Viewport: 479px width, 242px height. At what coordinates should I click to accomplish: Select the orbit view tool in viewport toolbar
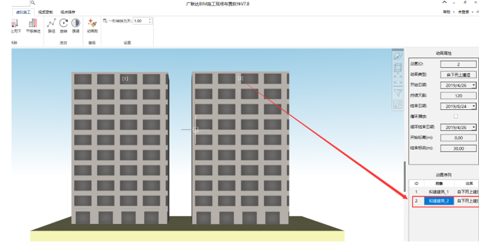click(398, 56)
